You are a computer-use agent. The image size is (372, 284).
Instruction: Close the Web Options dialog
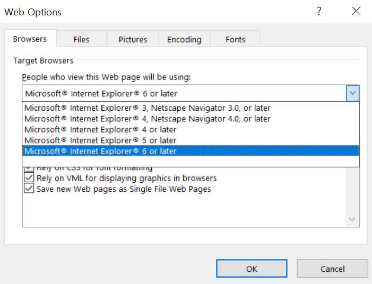point(356,11)
